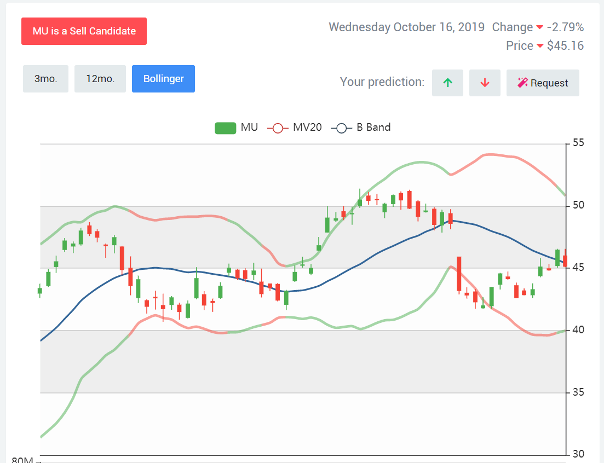Click the magic wand icon beside Request

[522, 83]
